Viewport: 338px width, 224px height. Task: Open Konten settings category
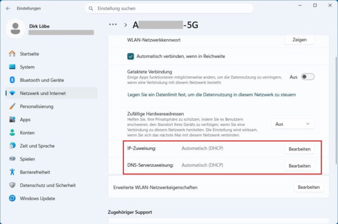pyautogui.click(x=51, y=132)
